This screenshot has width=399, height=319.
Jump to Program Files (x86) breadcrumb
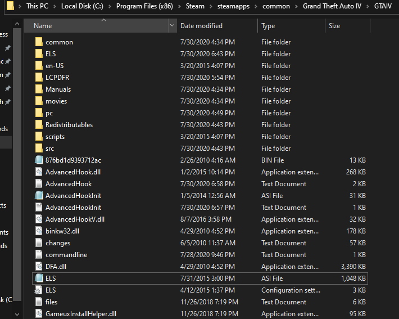(144, 6)
